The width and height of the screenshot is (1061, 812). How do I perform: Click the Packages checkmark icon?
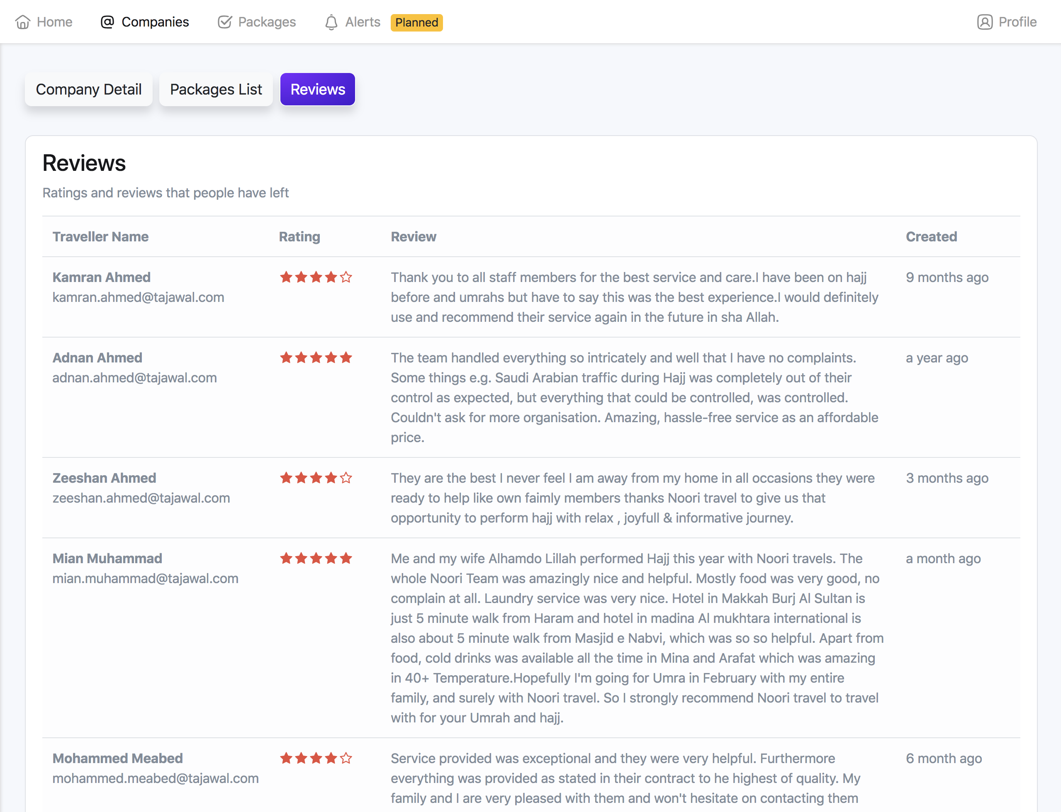(225, 22)
